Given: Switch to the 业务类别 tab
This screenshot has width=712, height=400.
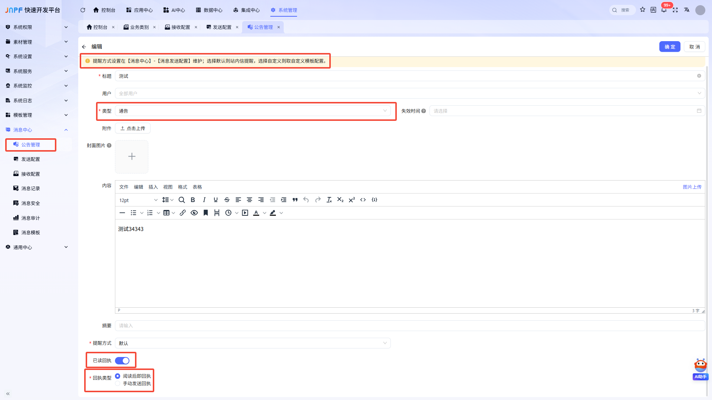Looking at the screenshot, I should 139,27.
